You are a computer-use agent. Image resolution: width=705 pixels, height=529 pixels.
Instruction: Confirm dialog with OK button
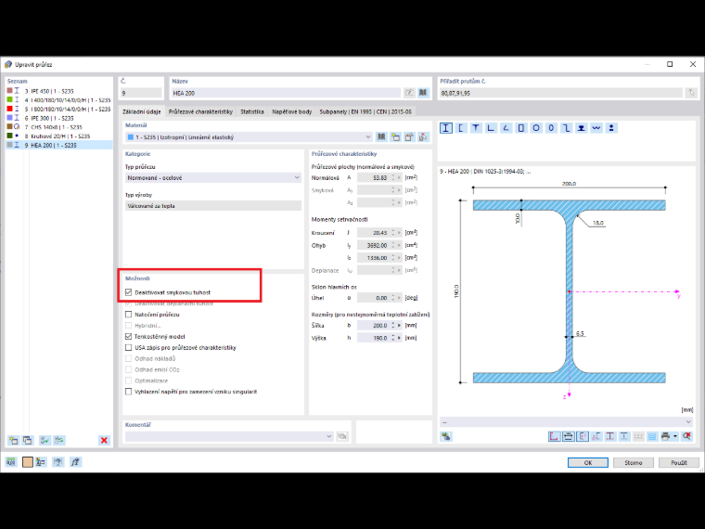coord(587,462)
